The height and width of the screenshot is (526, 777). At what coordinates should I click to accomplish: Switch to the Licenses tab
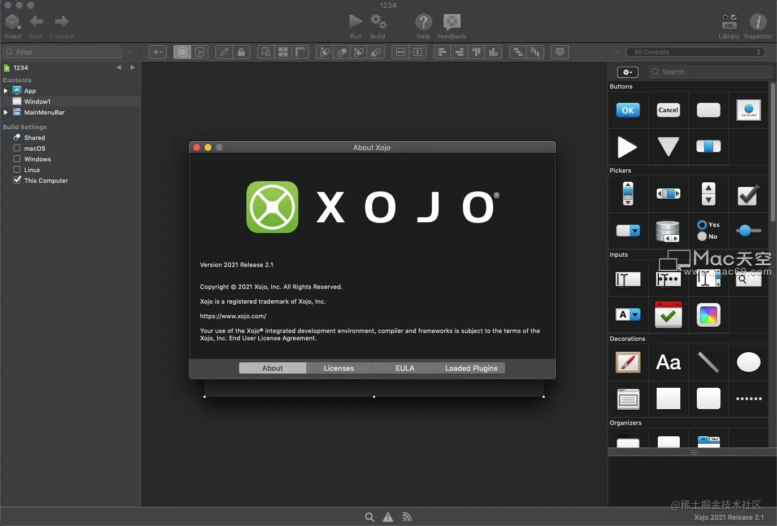[x=339, y=368]
